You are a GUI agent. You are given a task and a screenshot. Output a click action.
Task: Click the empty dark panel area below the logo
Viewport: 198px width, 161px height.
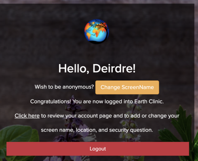pos(97,53)
